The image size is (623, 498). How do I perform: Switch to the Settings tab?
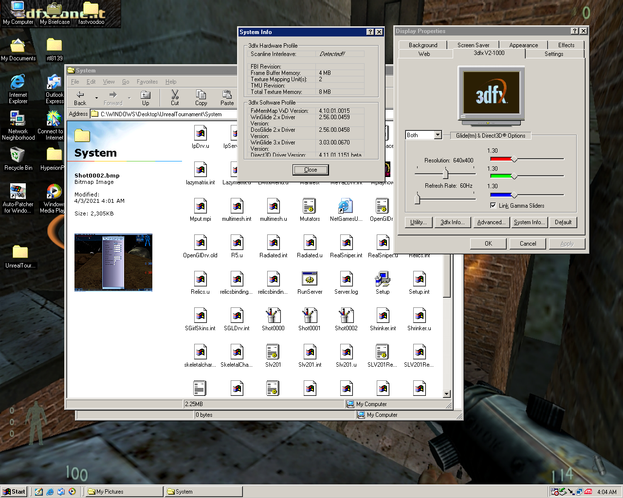pos(554,54)
